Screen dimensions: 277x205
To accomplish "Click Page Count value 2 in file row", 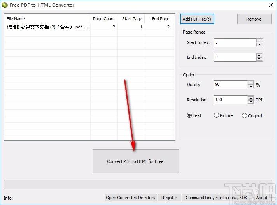I will pos(114,27).
